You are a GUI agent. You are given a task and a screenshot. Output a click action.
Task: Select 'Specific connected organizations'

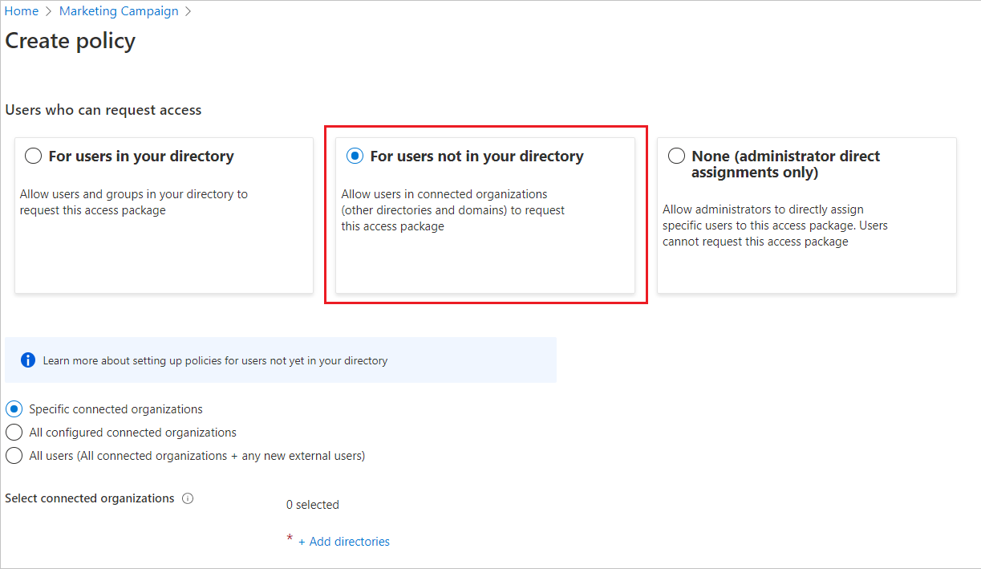[14, 408]
